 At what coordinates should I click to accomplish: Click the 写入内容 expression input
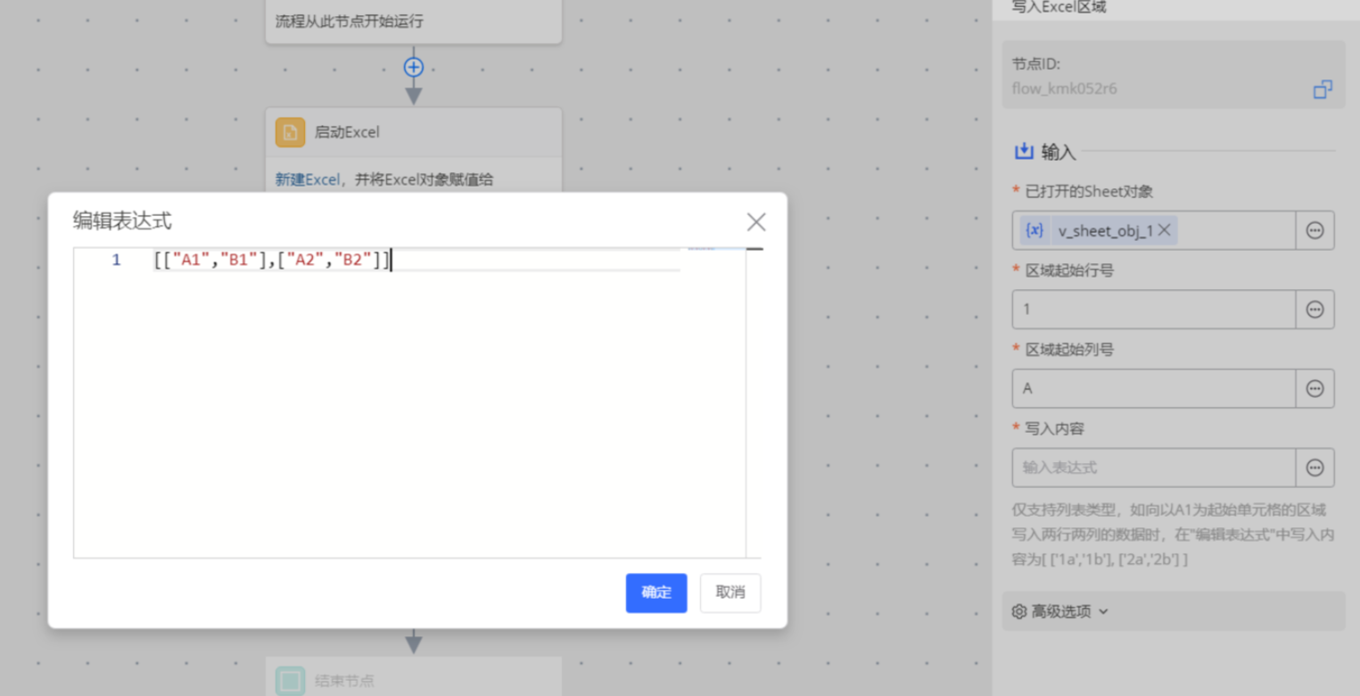[1154, 468]
